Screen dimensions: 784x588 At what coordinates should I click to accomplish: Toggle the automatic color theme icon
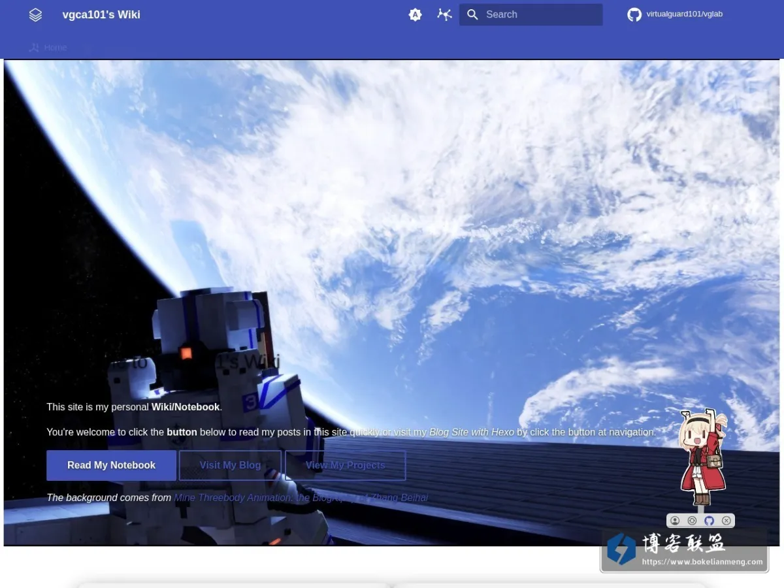(x=415, y=14)
